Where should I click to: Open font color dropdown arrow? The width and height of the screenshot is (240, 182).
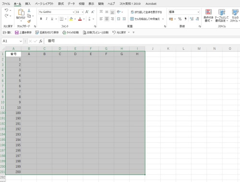point(84,19)
